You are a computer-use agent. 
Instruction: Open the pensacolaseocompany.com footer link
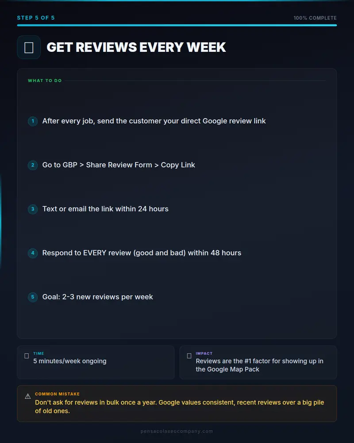point(177,431)
